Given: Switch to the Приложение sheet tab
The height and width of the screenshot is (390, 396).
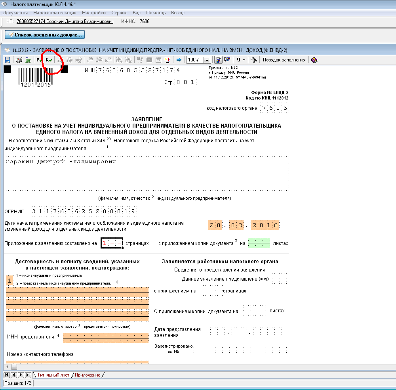Looking at the screenshot, I should click(x=88, y=375).
